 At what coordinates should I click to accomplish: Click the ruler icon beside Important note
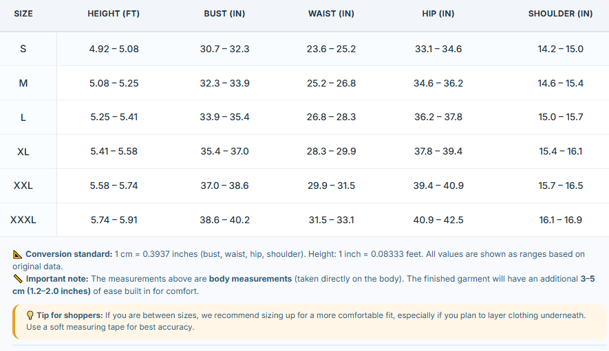click(18, 279)
